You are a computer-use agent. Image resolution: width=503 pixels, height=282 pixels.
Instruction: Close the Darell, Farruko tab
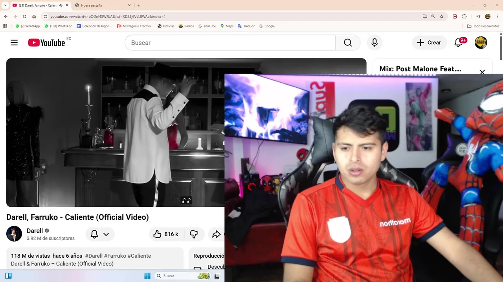[67, 5]
